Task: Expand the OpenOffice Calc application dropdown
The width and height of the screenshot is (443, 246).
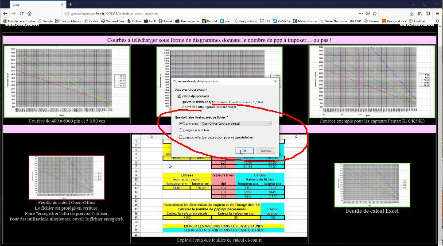Action: pos(236,123)
